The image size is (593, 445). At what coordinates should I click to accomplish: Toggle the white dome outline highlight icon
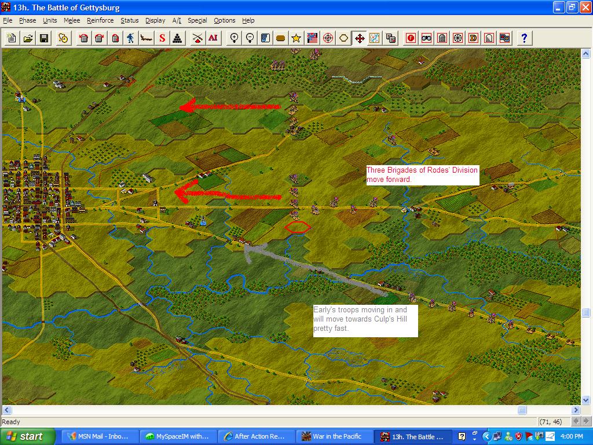tap(489, 38)
